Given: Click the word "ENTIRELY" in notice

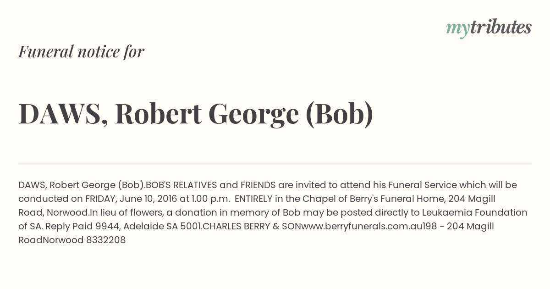Looking at the screenshot, I should 254,199.
